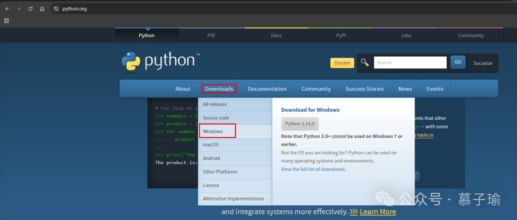Choose Source code from Downloads menu
Viewport: 517px width, 220px height.
tap(235, 118)
